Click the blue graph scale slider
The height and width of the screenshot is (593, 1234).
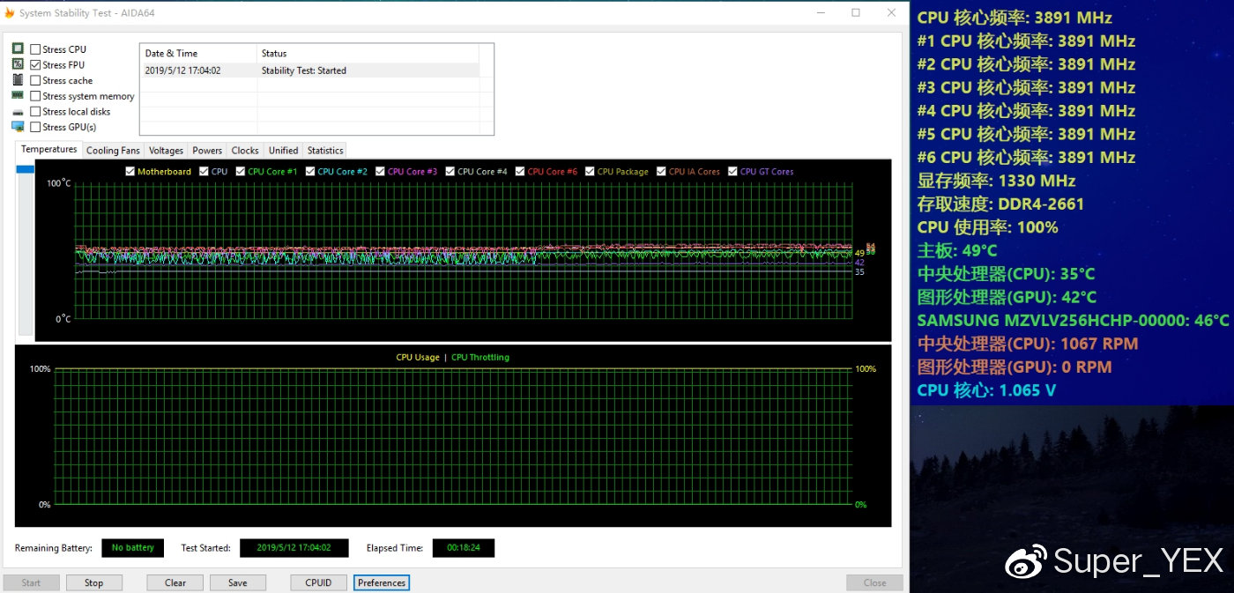(25, 169)
